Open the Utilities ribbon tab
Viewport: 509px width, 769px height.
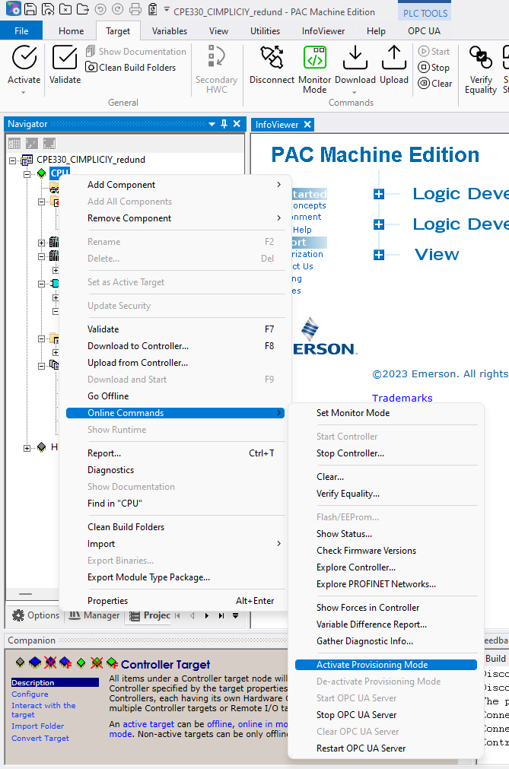(x=265, y=31)
